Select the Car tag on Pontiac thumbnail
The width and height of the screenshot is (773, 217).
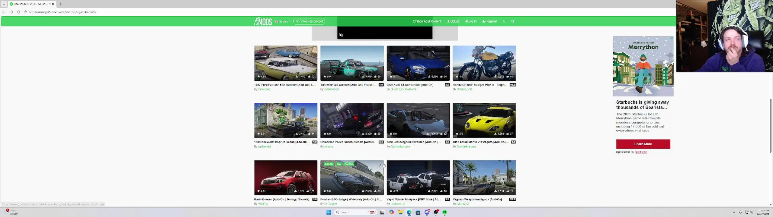[x=339, y=164]
